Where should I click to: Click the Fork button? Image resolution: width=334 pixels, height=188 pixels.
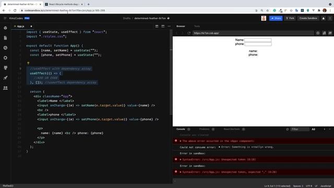[x=290, y=18]
